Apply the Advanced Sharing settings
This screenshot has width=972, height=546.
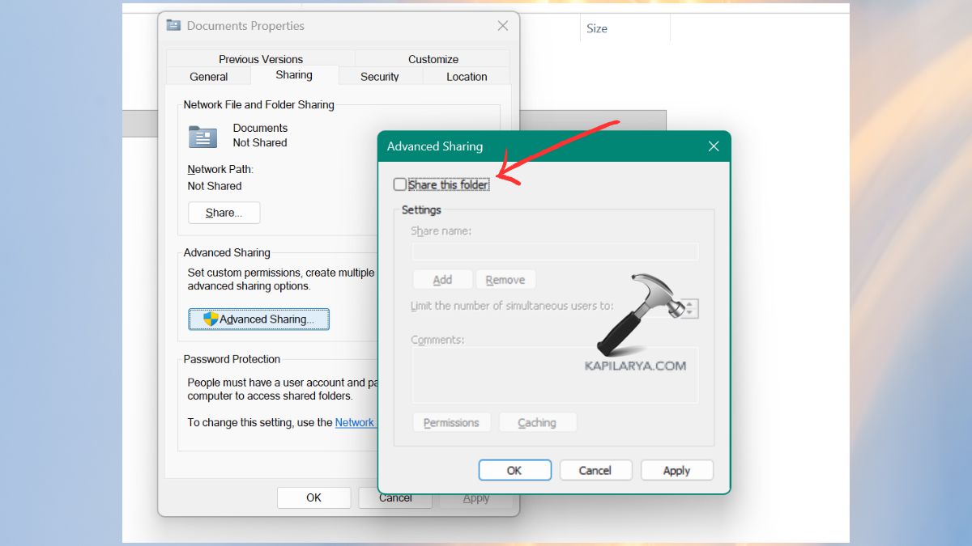pos(676,470)
